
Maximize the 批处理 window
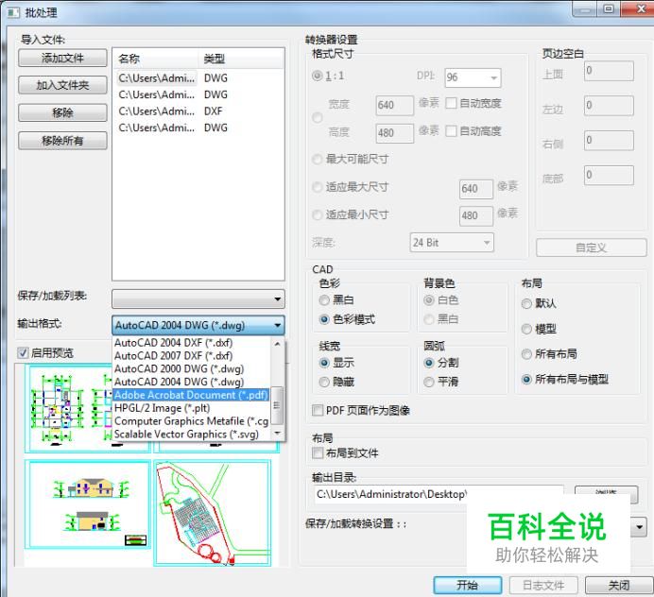(609, 9)
